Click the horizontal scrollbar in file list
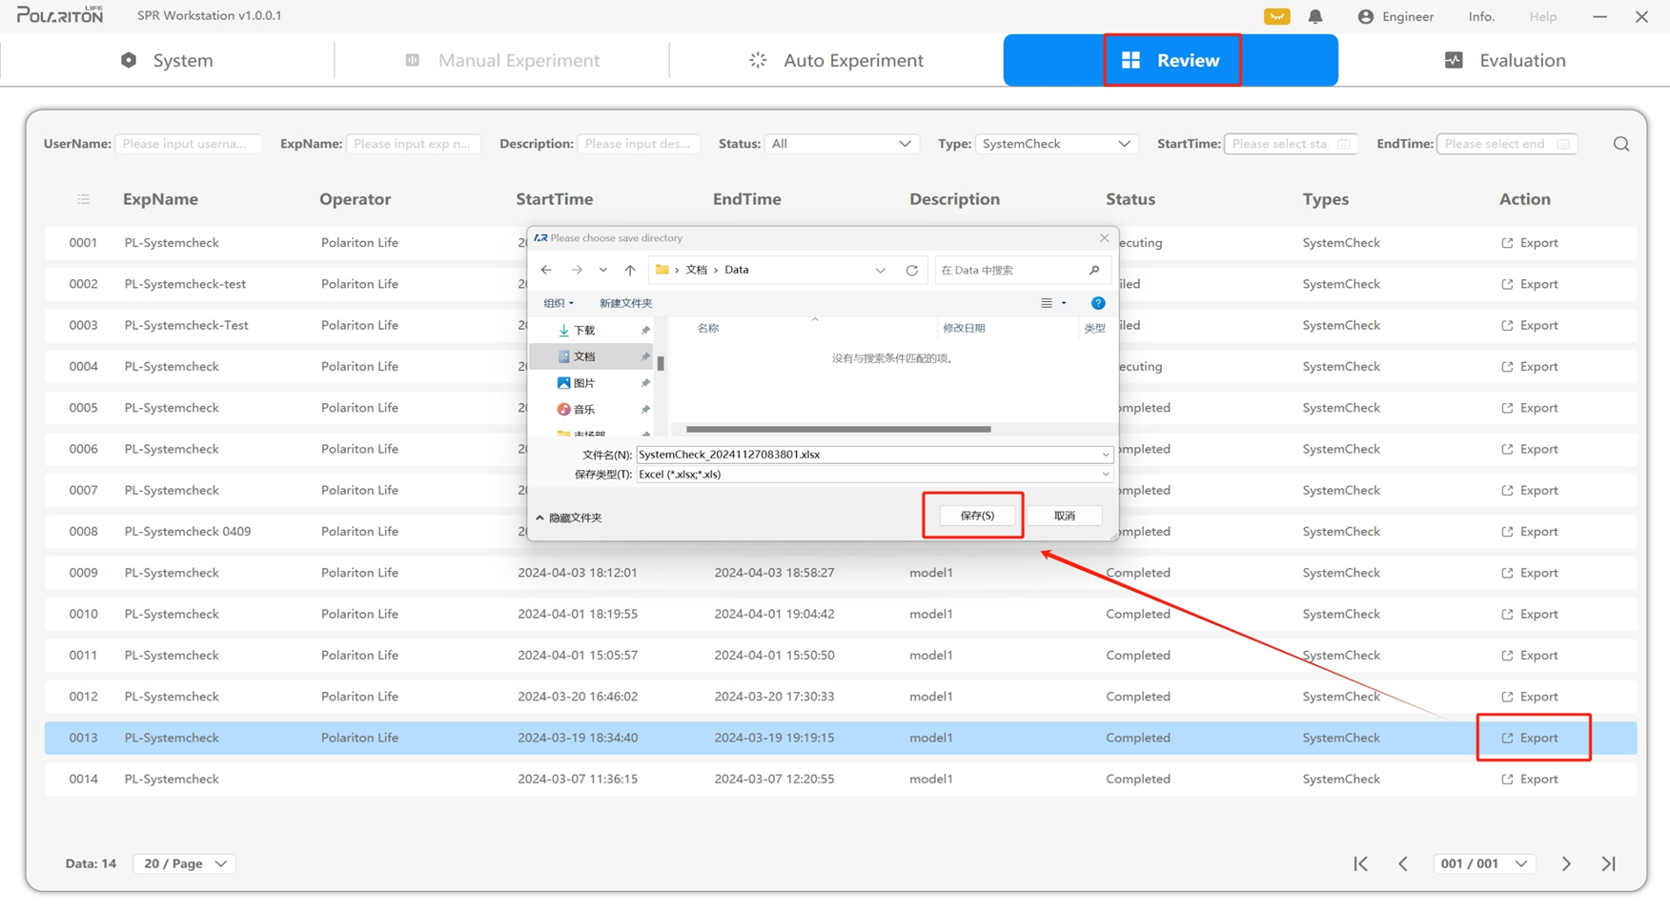This screenshot has width=1670, height=913. [838, 429]
